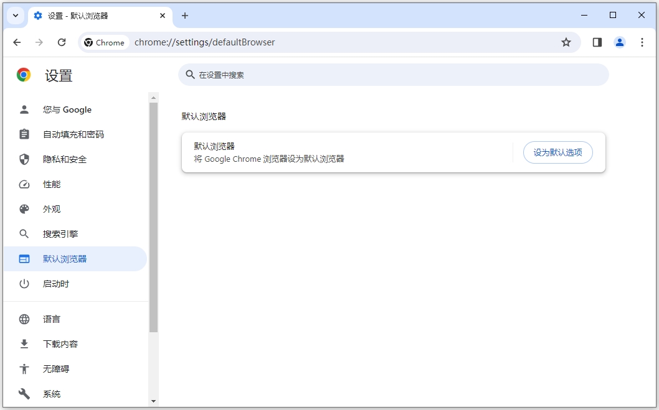Reload the page with refresh button

(62, 42)
